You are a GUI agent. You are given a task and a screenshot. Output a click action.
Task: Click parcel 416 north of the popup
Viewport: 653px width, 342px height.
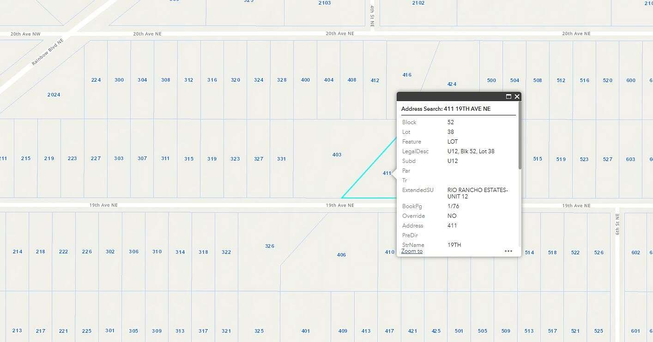coord(406,75)
